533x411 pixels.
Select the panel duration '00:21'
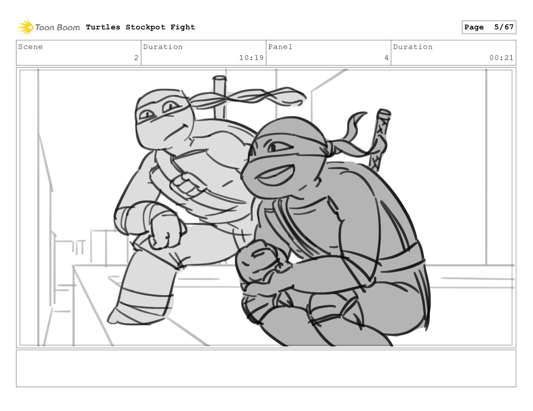pyautogui.click(x=501, y=58)
